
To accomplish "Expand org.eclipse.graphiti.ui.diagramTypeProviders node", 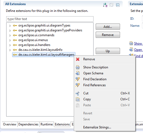I will tap(10, 31).
